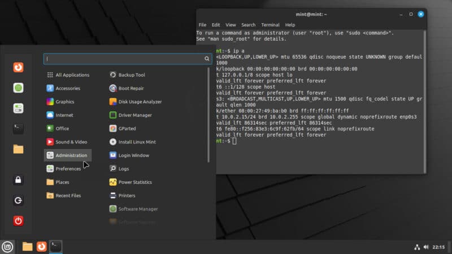Open the Files folder icon on the taskbar
Image resolution: width=452 pixels, height=254 pixels.
click(x=27, y=247)
